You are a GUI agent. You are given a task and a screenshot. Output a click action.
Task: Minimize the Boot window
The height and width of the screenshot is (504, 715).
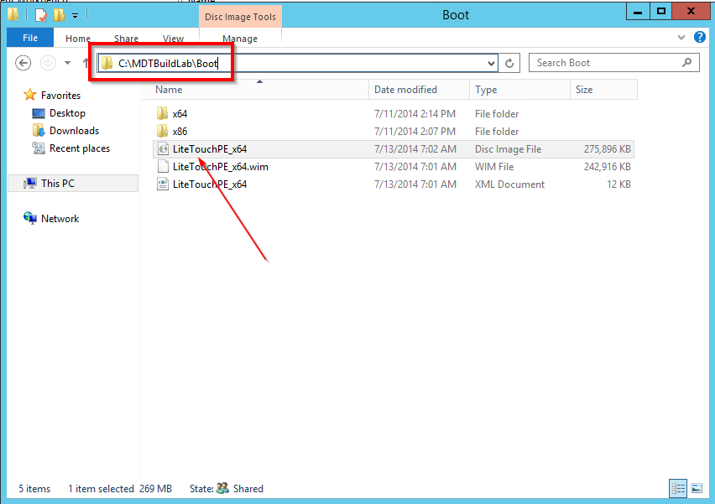click(638, 11)
